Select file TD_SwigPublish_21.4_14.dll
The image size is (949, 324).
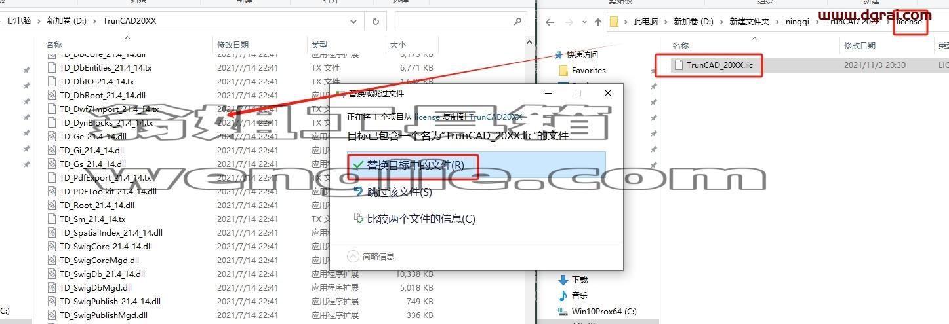click(x=110, y=301)
